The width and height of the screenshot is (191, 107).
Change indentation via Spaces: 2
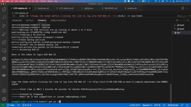pos(147,105)
